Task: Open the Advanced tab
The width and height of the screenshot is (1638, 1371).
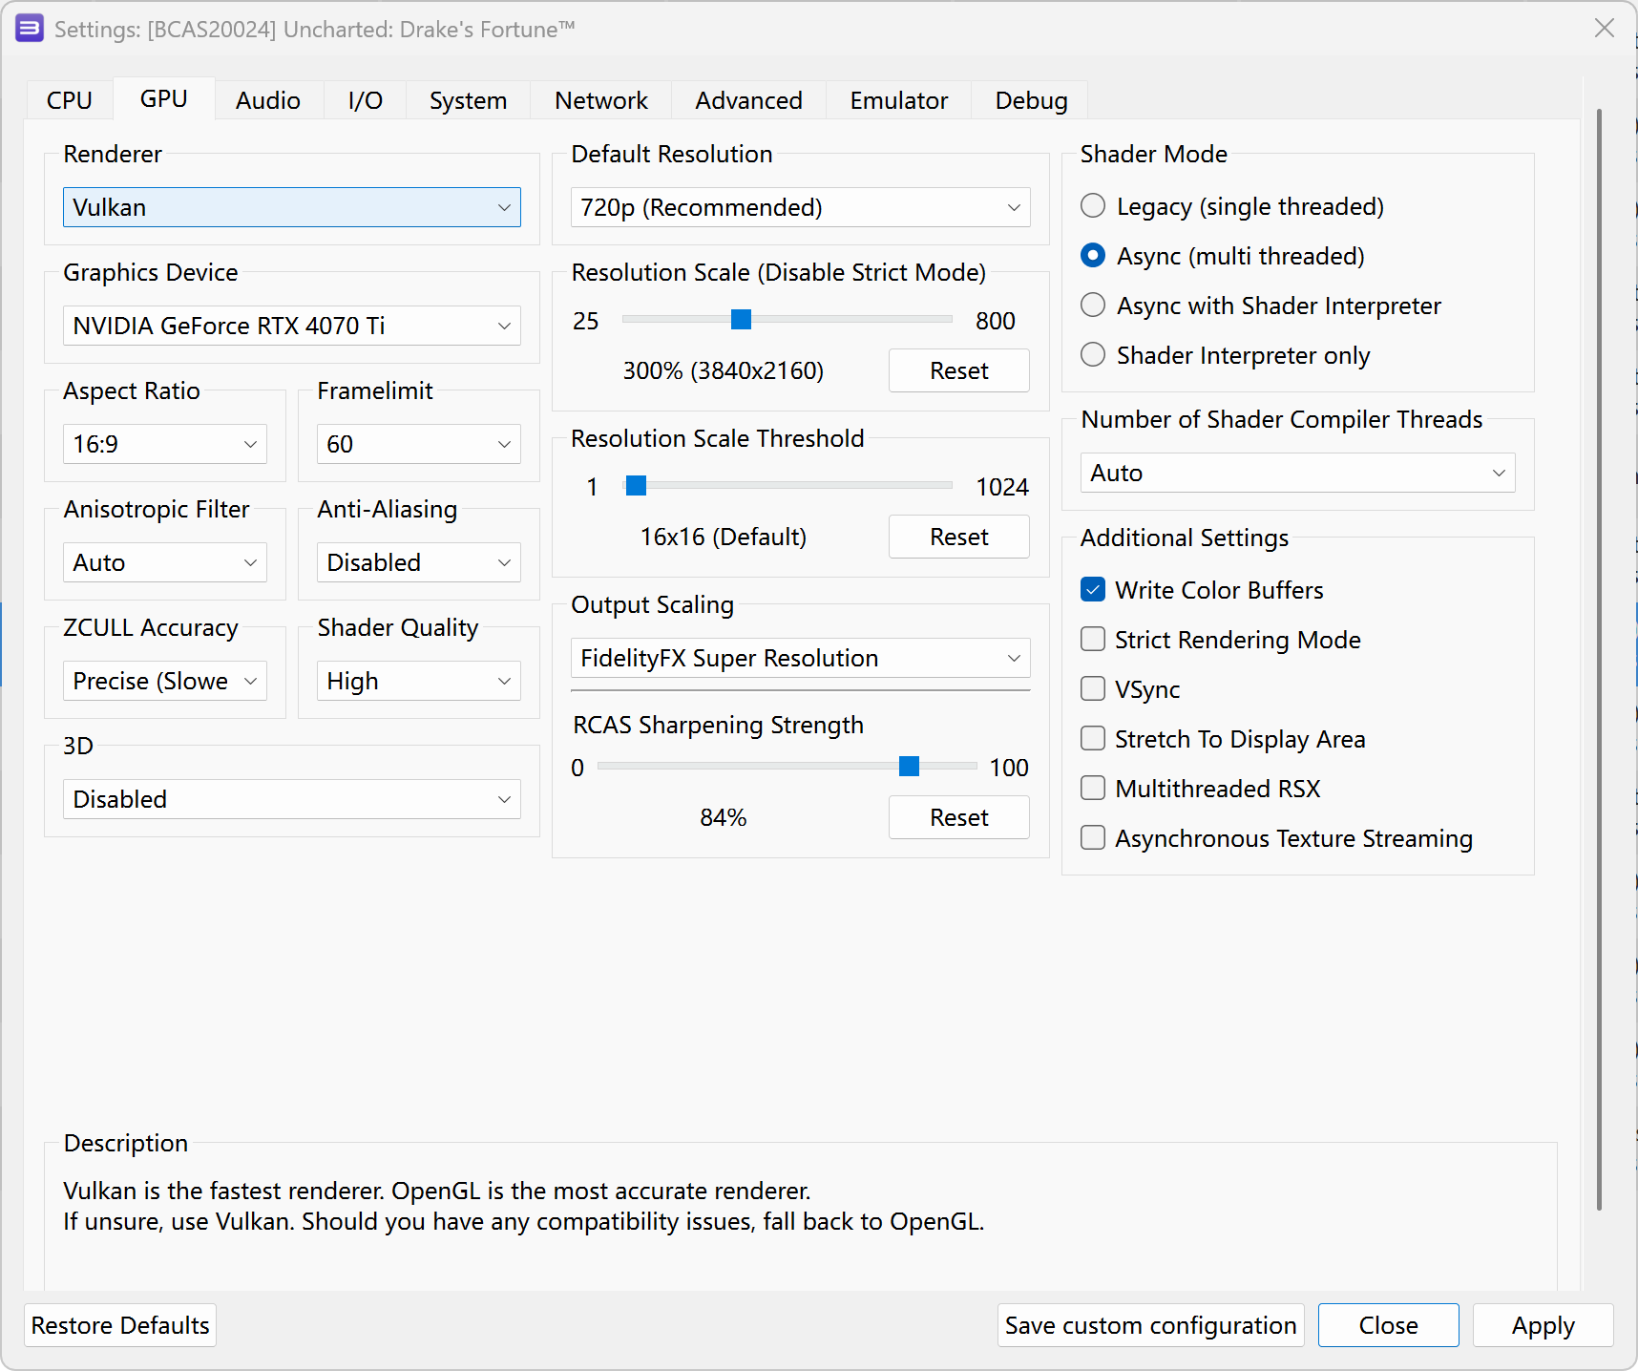Action: point(748,100)
